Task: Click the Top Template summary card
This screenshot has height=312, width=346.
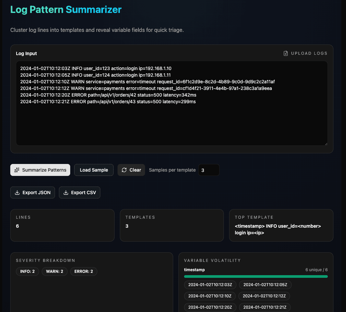Action: pyautogui.click(x=281, y=225)
